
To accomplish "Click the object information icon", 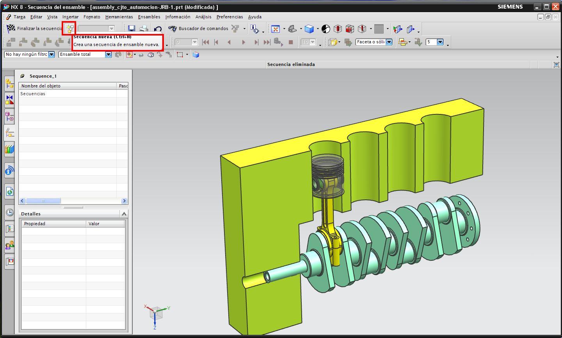I will [x=254, y=29].
